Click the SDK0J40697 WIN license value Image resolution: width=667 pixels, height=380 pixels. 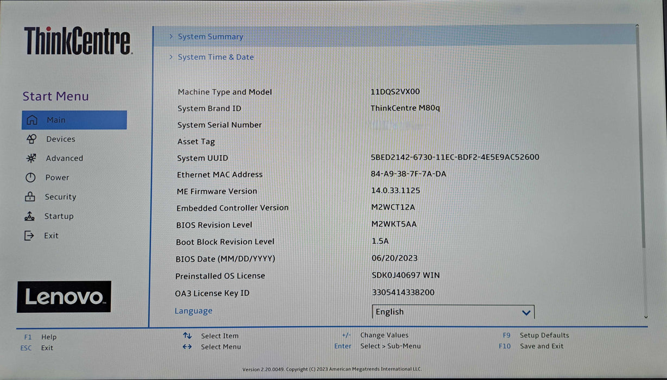(x=406, y=275)
